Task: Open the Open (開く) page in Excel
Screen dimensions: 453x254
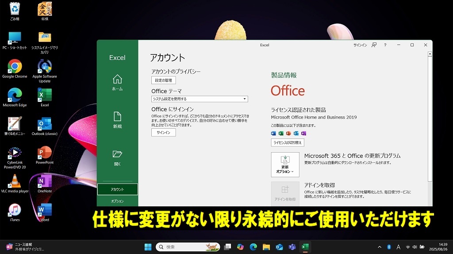Action: [x=117, y=158]
